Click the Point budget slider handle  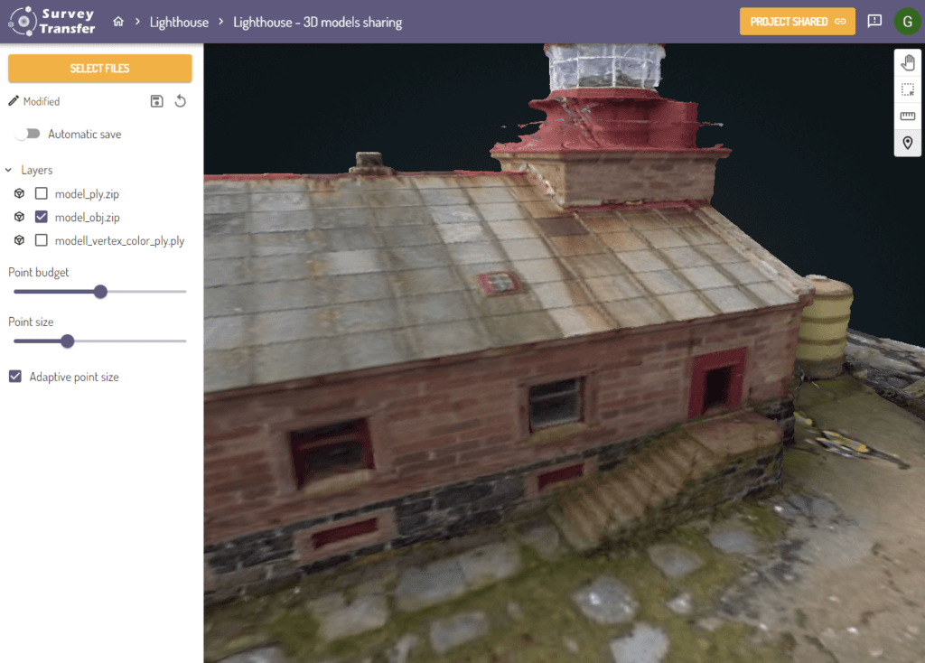coord(100,292)
